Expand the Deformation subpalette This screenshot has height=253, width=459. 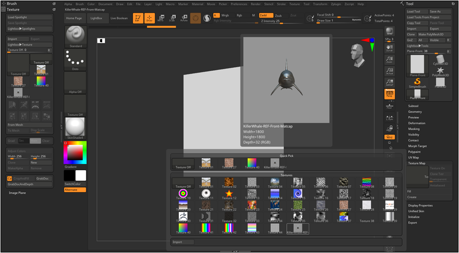[416, 123]
